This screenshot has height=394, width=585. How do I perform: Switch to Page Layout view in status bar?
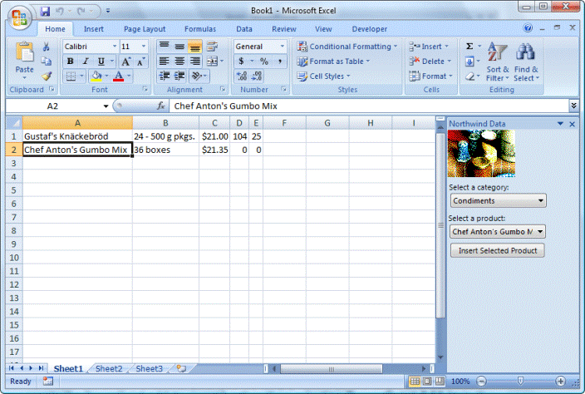[x=427, y=381]
